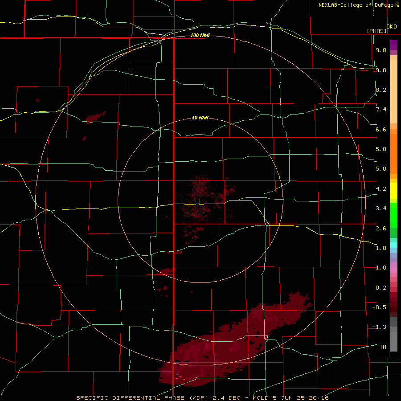Click the 9.8 value on the color scale
This screenshot has width=401, height=401.
point(381,50)
